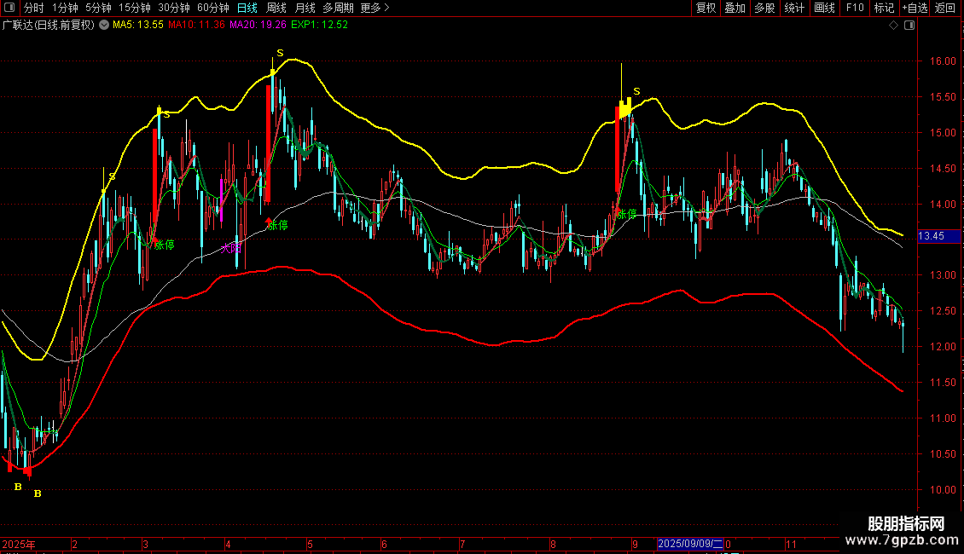Click the 2025年 label on time axis
Viewport: 964px width, 554px height.
pos(19,544)
